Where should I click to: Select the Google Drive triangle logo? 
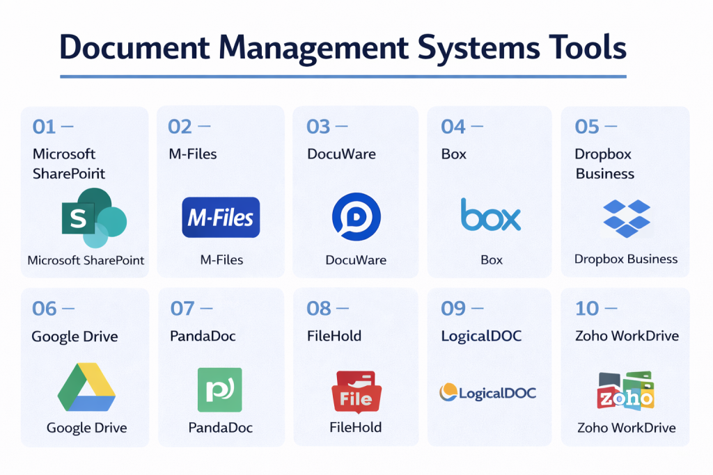coord(86,387)
